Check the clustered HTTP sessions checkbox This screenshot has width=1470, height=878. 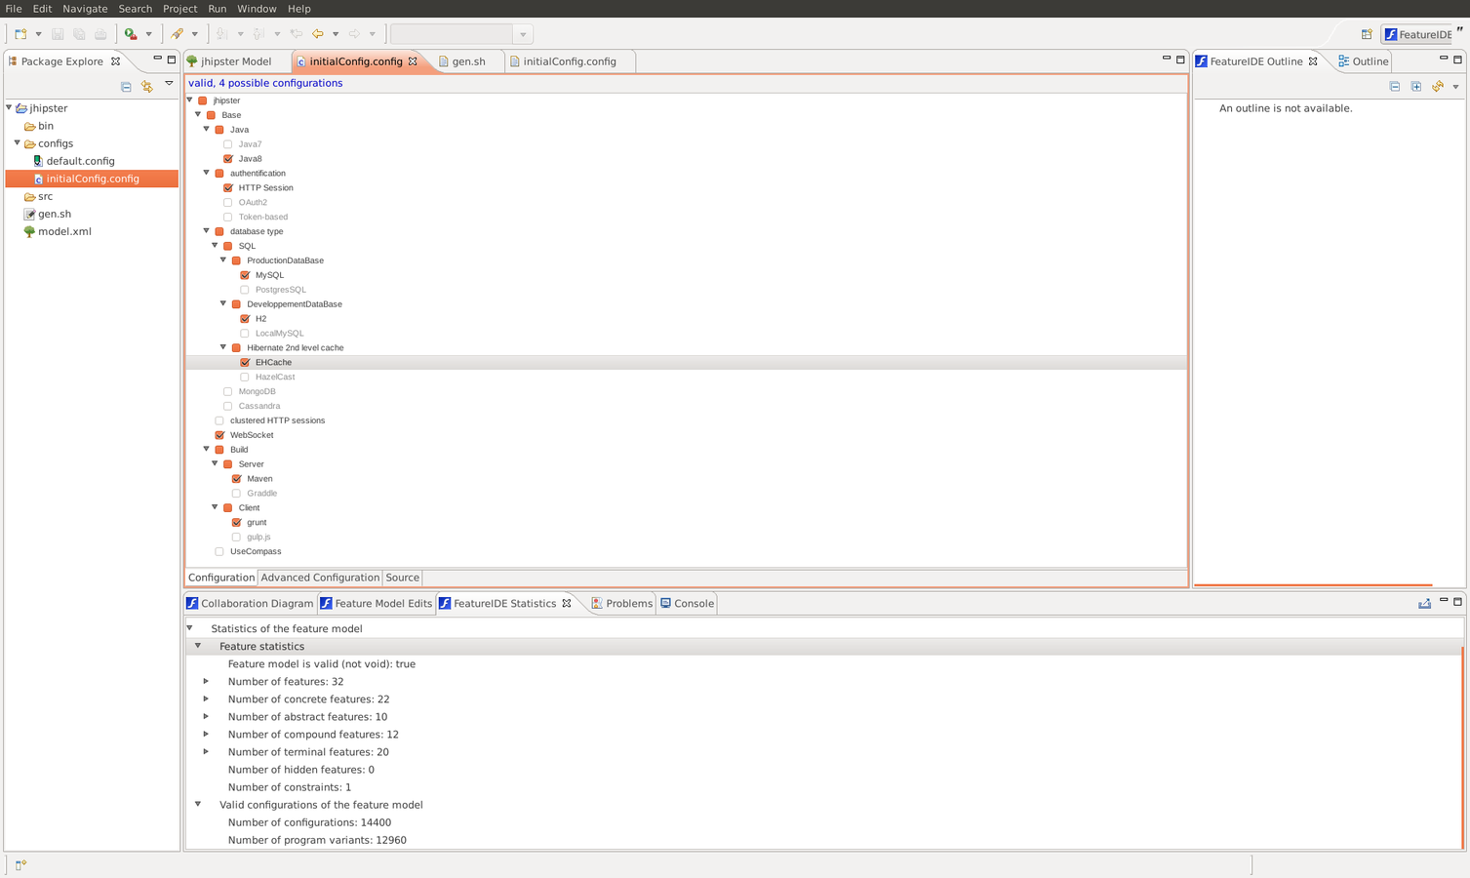(x=219, y=421)
